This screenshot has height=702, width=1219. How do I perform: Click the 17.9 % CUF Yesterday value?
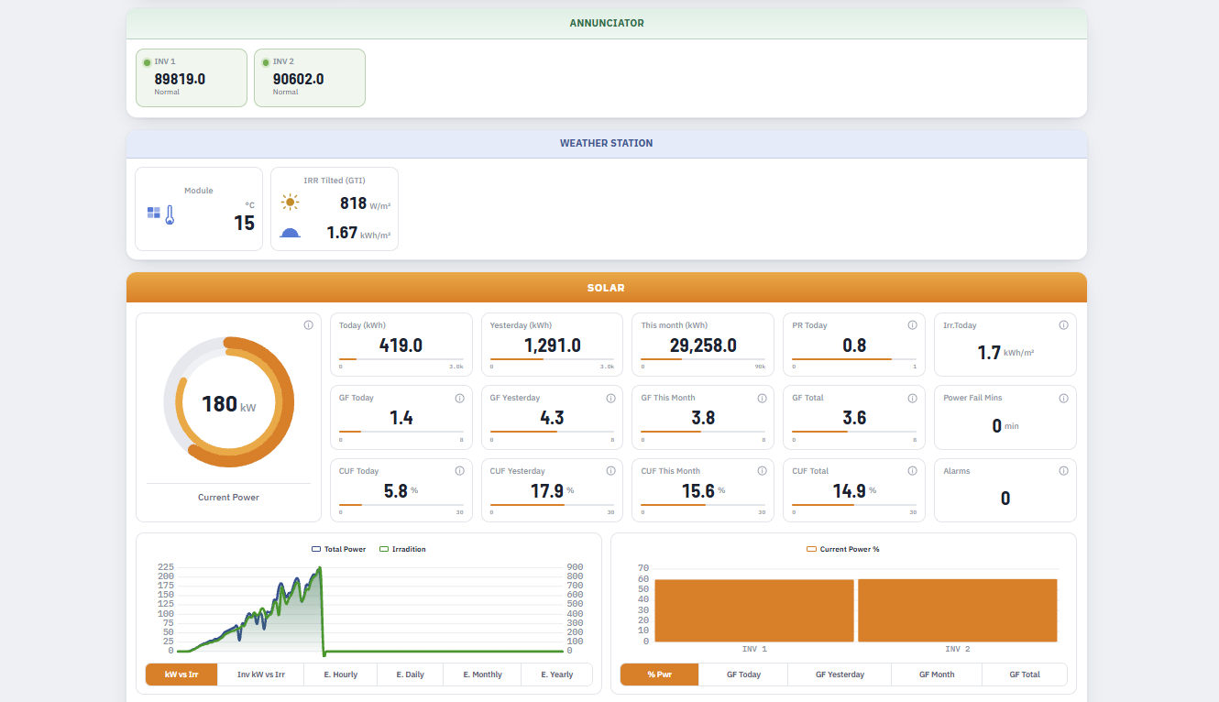[552, 491]
